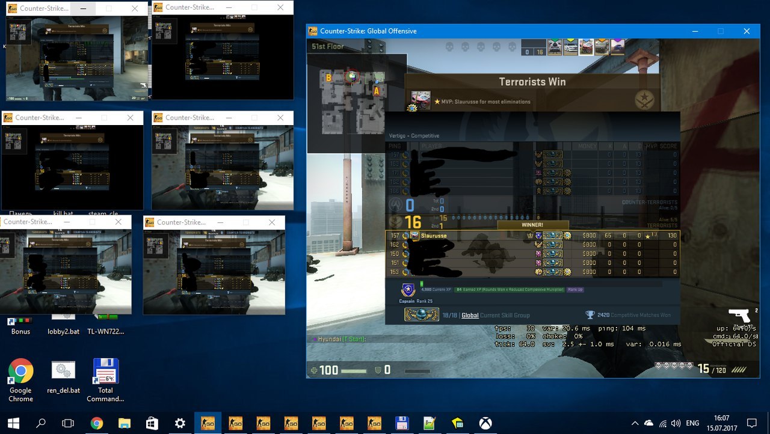Viewport: 770px width, 434px height.
Task: Click the taskbar search magnifier
Action: point(41,423)
